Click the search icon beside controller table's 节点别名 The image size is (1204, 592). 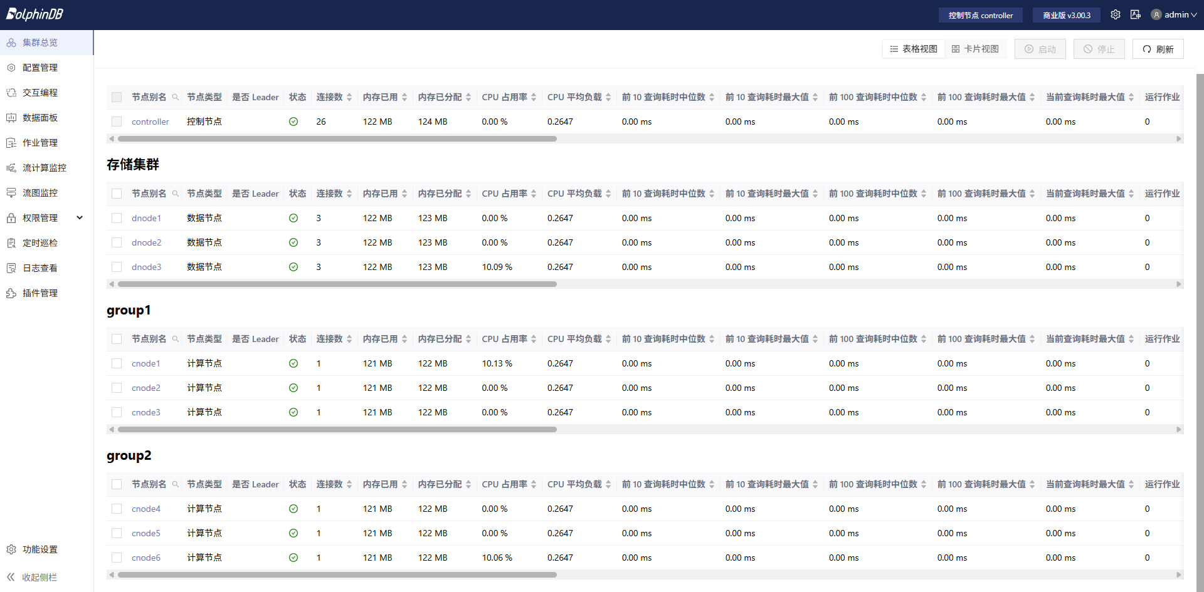(x=176, y=97)
